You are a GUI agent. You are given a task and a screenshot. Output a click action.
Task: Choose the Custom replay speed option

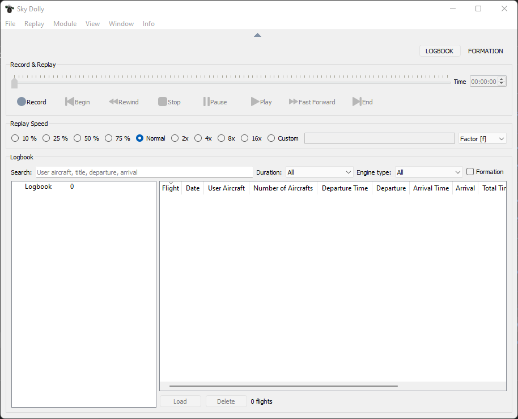(x=283, y=138)
